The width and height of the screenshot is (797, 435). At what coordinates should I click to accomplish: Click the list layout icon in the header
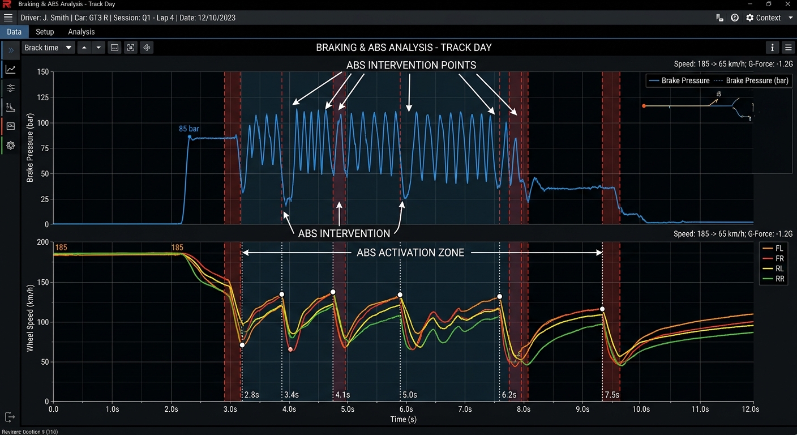click(x=720, y=18)
